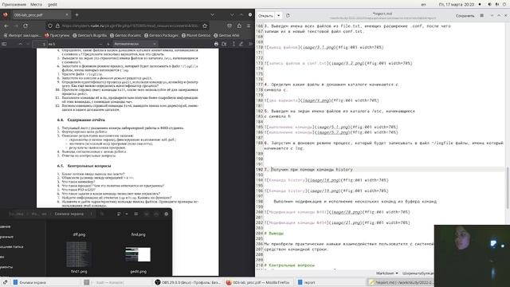Open the gedit app menu in top panel
Screen dimensions: 510x287
coord(53,4)
